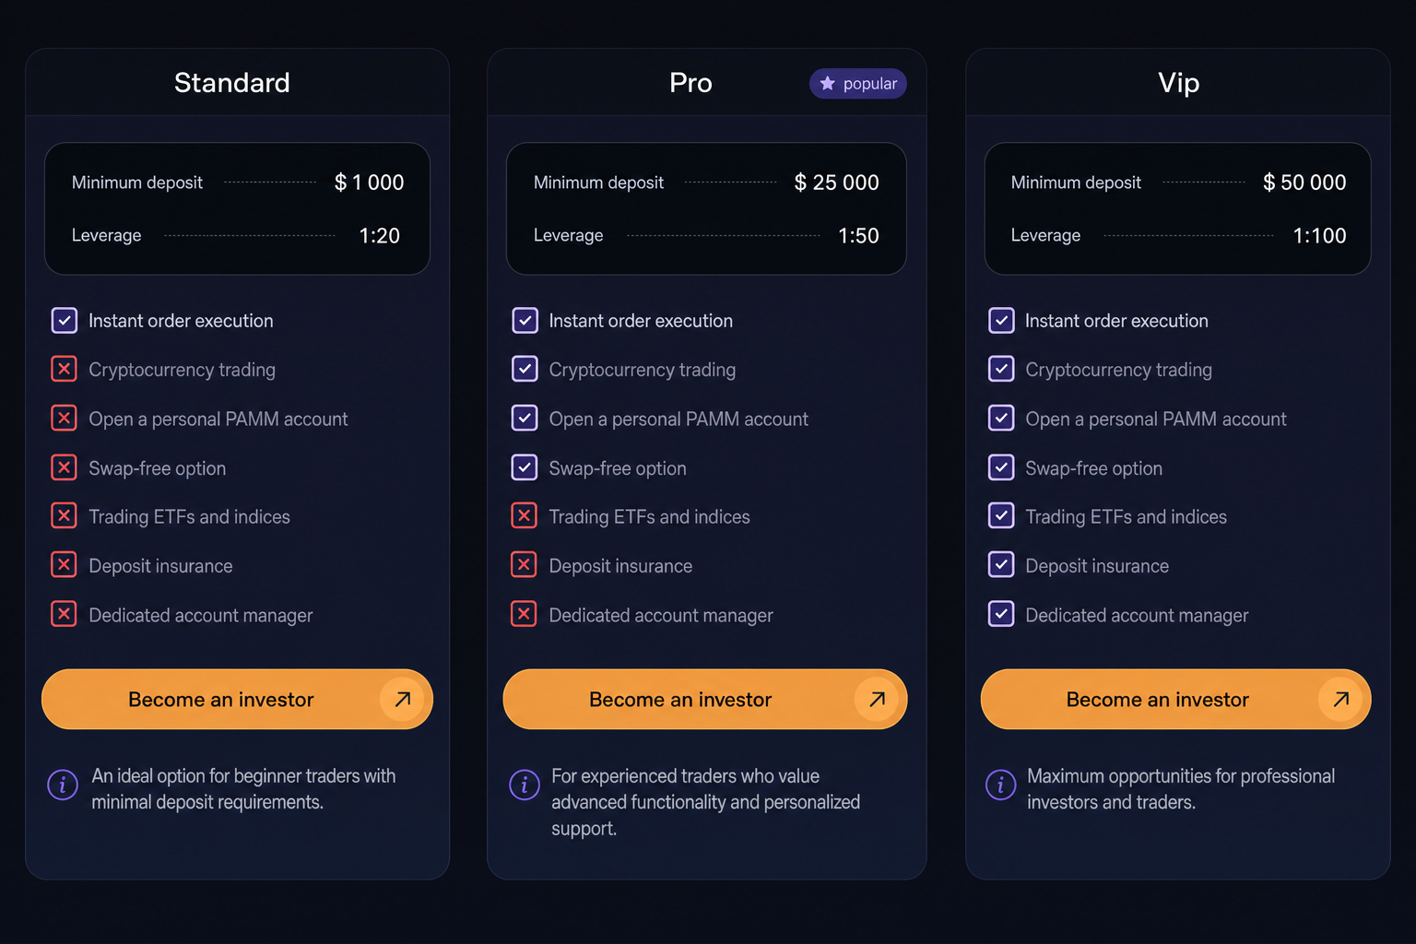Select the Vip plan header
The width and height of the screenshot is (1416, 944).
(1178, 83)
